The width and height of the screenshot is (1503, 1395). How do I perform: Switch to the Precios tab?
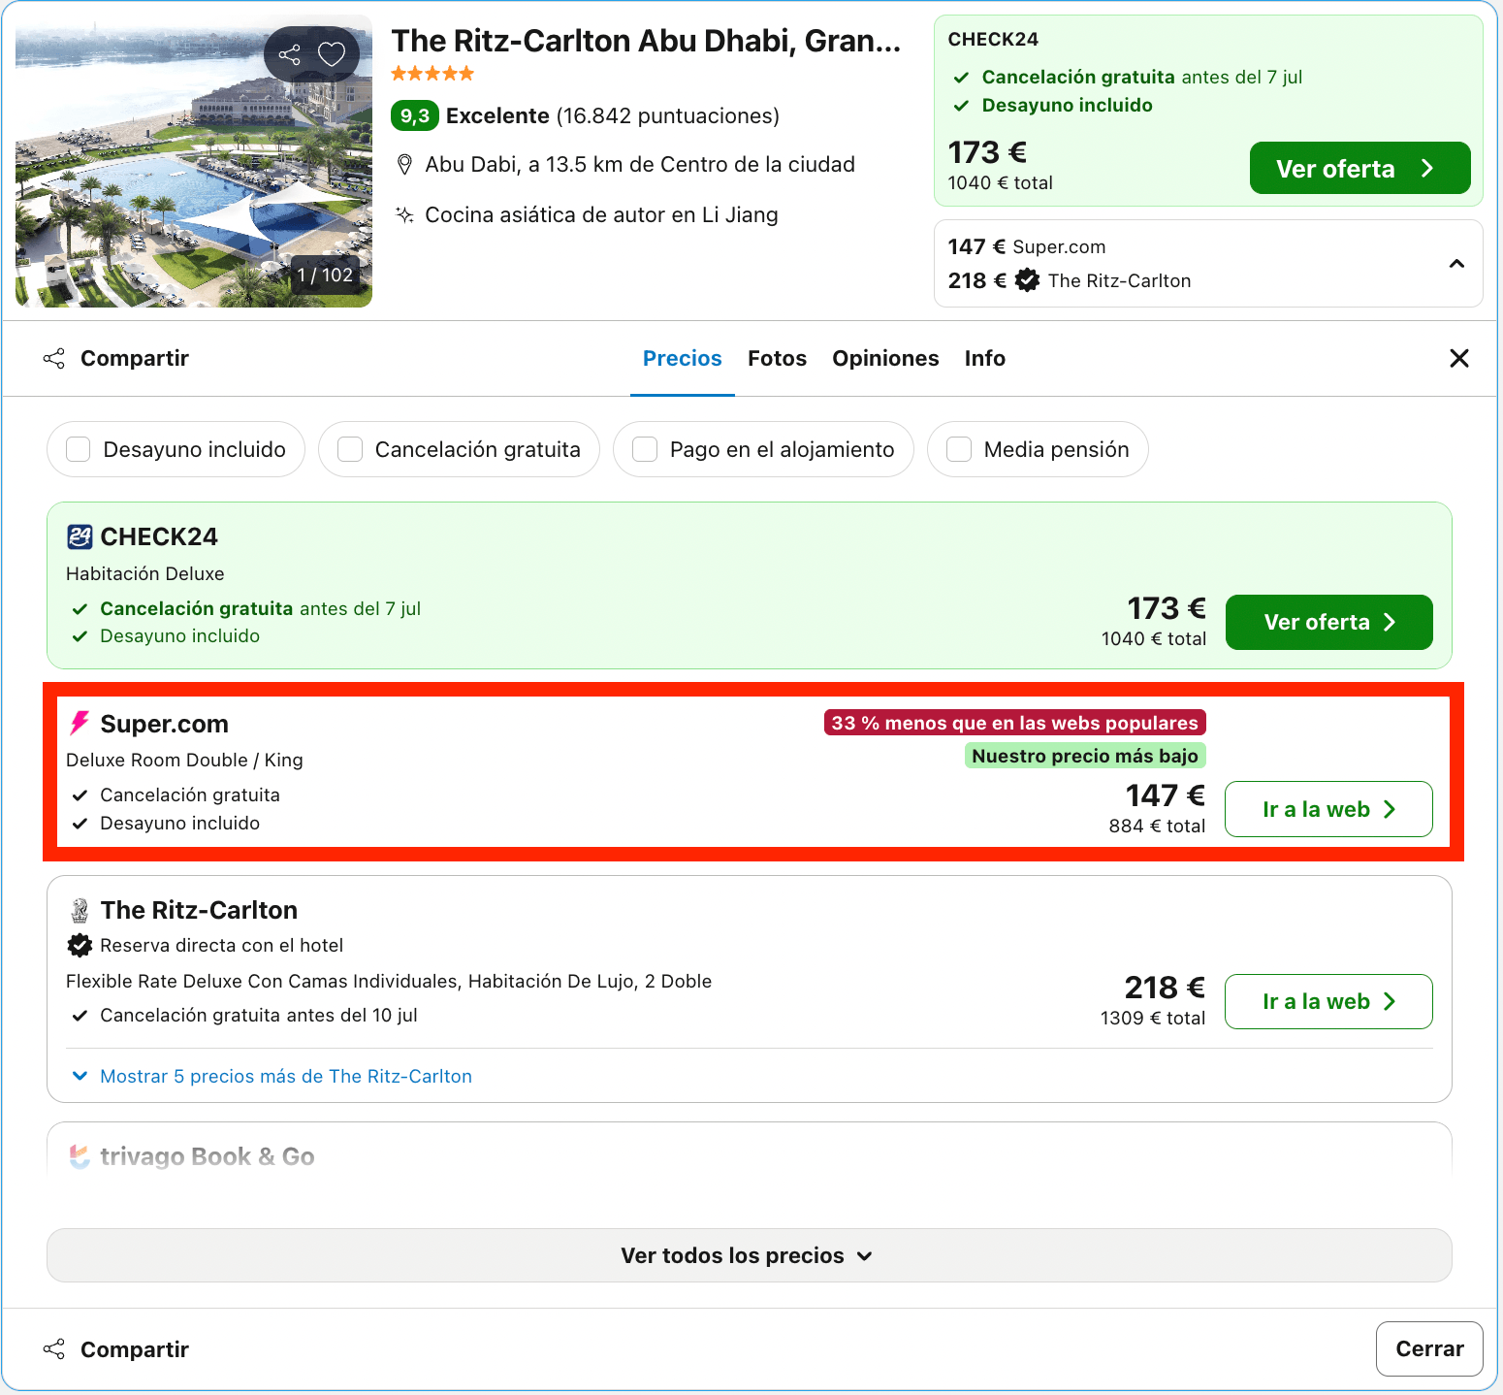click(x=683, y=359)
